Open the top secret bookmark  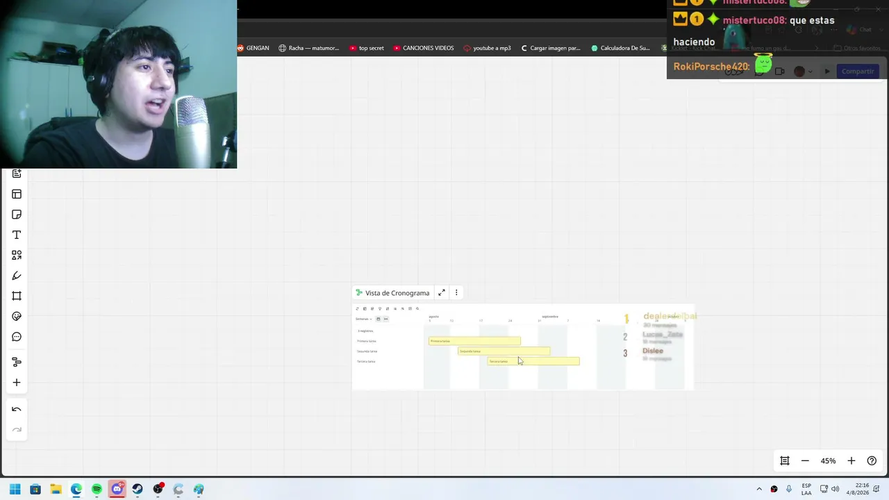pyautogui.click(x=367, y=48)
